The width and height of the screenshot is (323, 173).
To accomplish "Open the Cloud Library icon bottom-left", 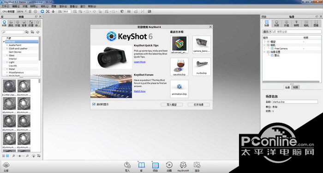I will pos(6,165).
